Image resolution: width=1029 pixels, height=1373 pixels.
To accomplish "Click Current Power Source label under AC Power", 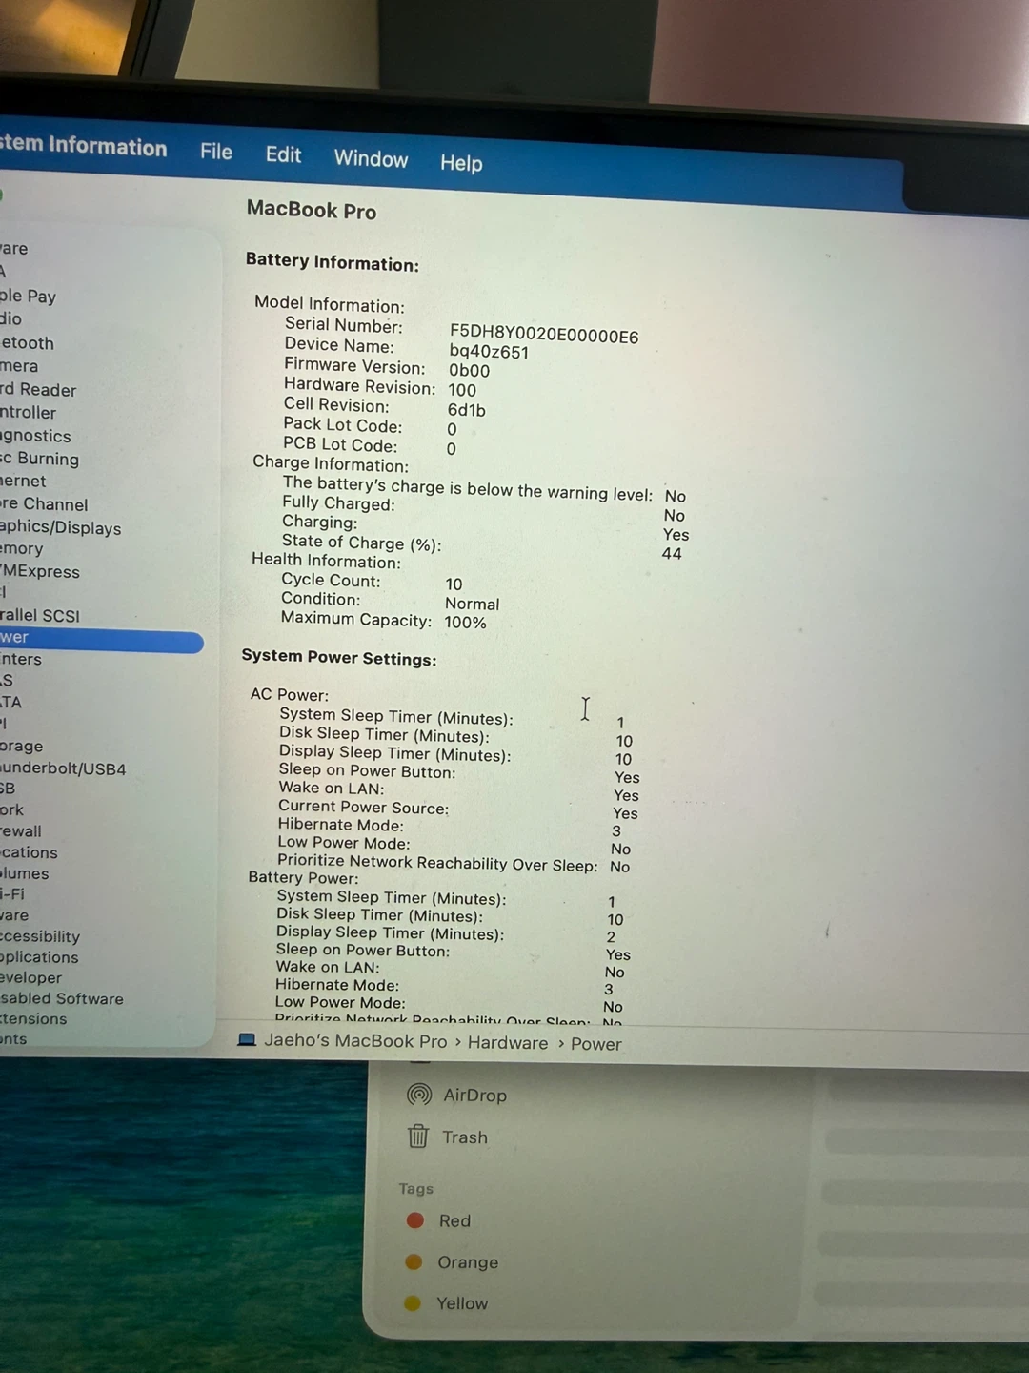I will [363, 807].
